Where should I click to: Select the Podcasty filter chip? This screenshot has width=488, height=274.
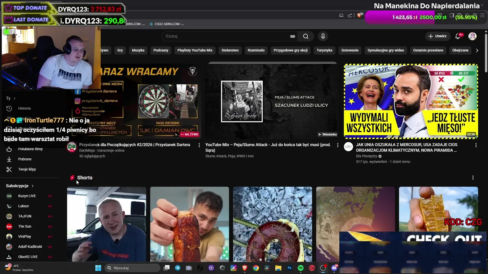161,50
